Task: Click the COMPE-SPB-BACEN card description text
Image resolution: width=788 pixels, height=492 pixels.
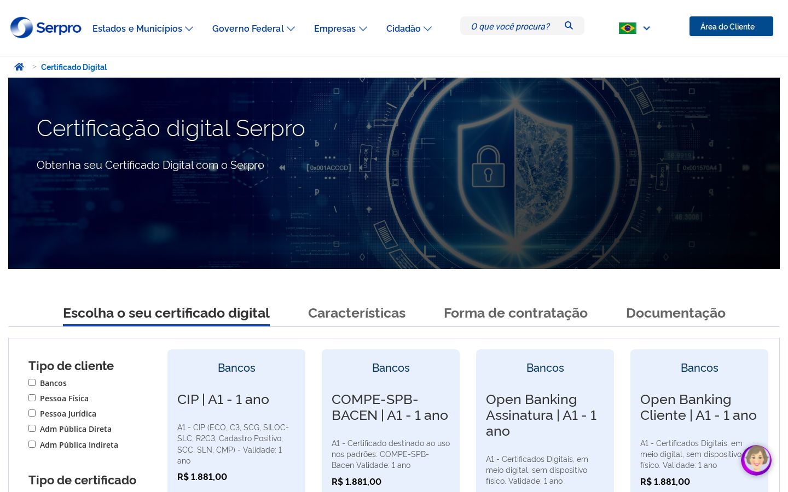Action: coord(391,454)
